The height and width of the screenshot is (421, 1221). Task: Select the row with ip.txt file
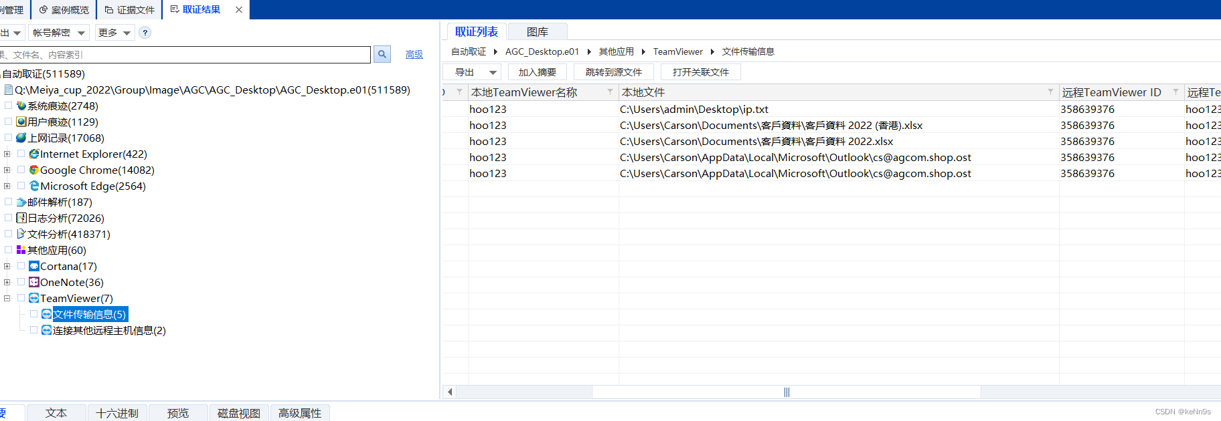pos(831,109)
